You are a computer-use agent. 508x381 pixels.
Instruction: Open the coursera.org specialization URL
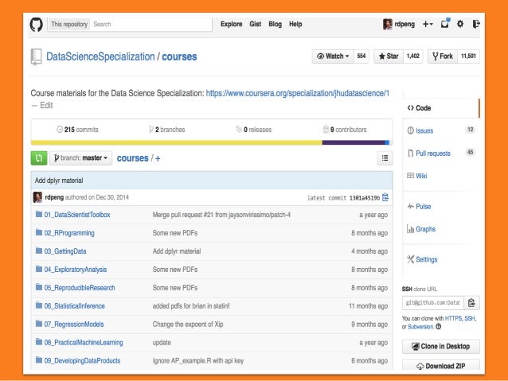point(298,93)
